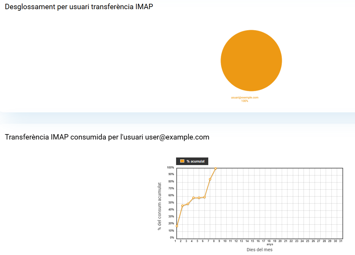355x255 pixels.
Task: Click the 'Desglossament per usuari transferència IMAP' heading
Action: point(79,7)
